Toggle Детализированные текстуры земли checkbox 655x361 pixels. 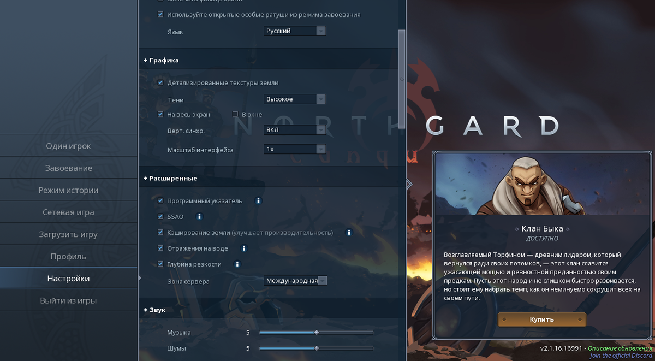[x=160, y=82]
